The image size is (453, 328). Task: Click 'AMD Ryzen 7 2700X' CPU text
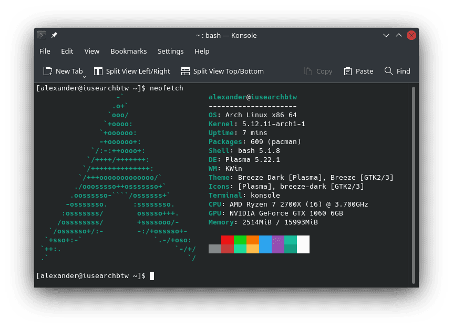[265, 204]
